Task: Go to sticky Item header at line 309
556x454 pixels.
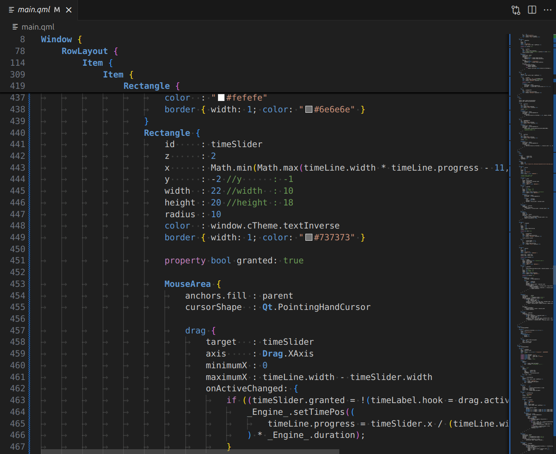Action: [113, 75]
